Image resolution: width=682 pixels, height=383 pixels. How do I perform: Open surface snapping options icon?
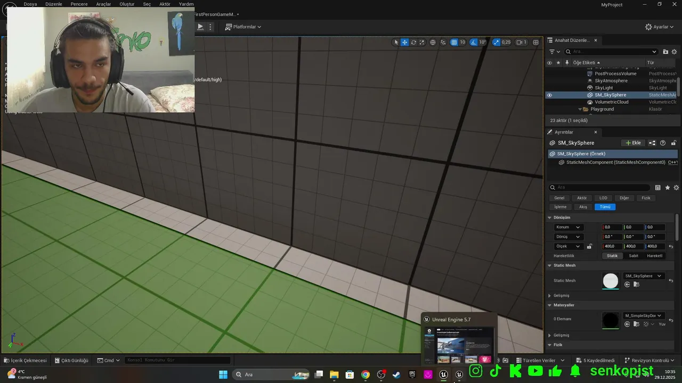pyautogui.click(x=443, y=42)
